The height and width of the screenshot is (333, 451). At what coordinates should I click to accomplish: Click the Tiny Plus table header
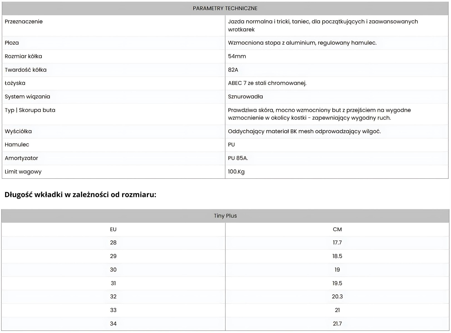225,216
